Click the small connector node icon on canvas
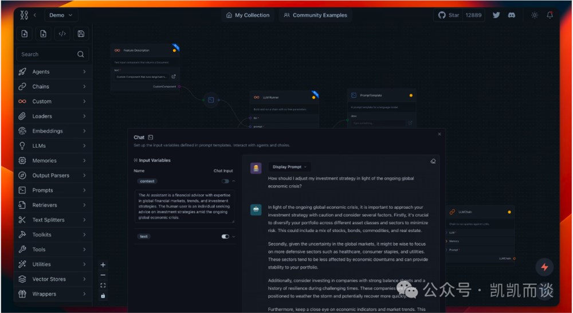 coord(211,100)
